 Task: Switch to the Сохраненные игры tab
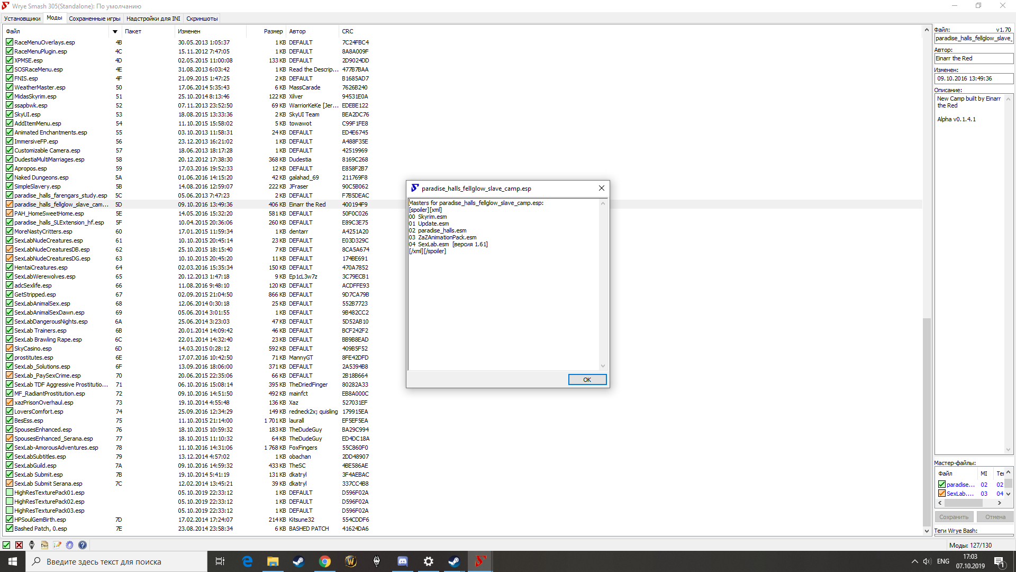[x=95, y=19]
